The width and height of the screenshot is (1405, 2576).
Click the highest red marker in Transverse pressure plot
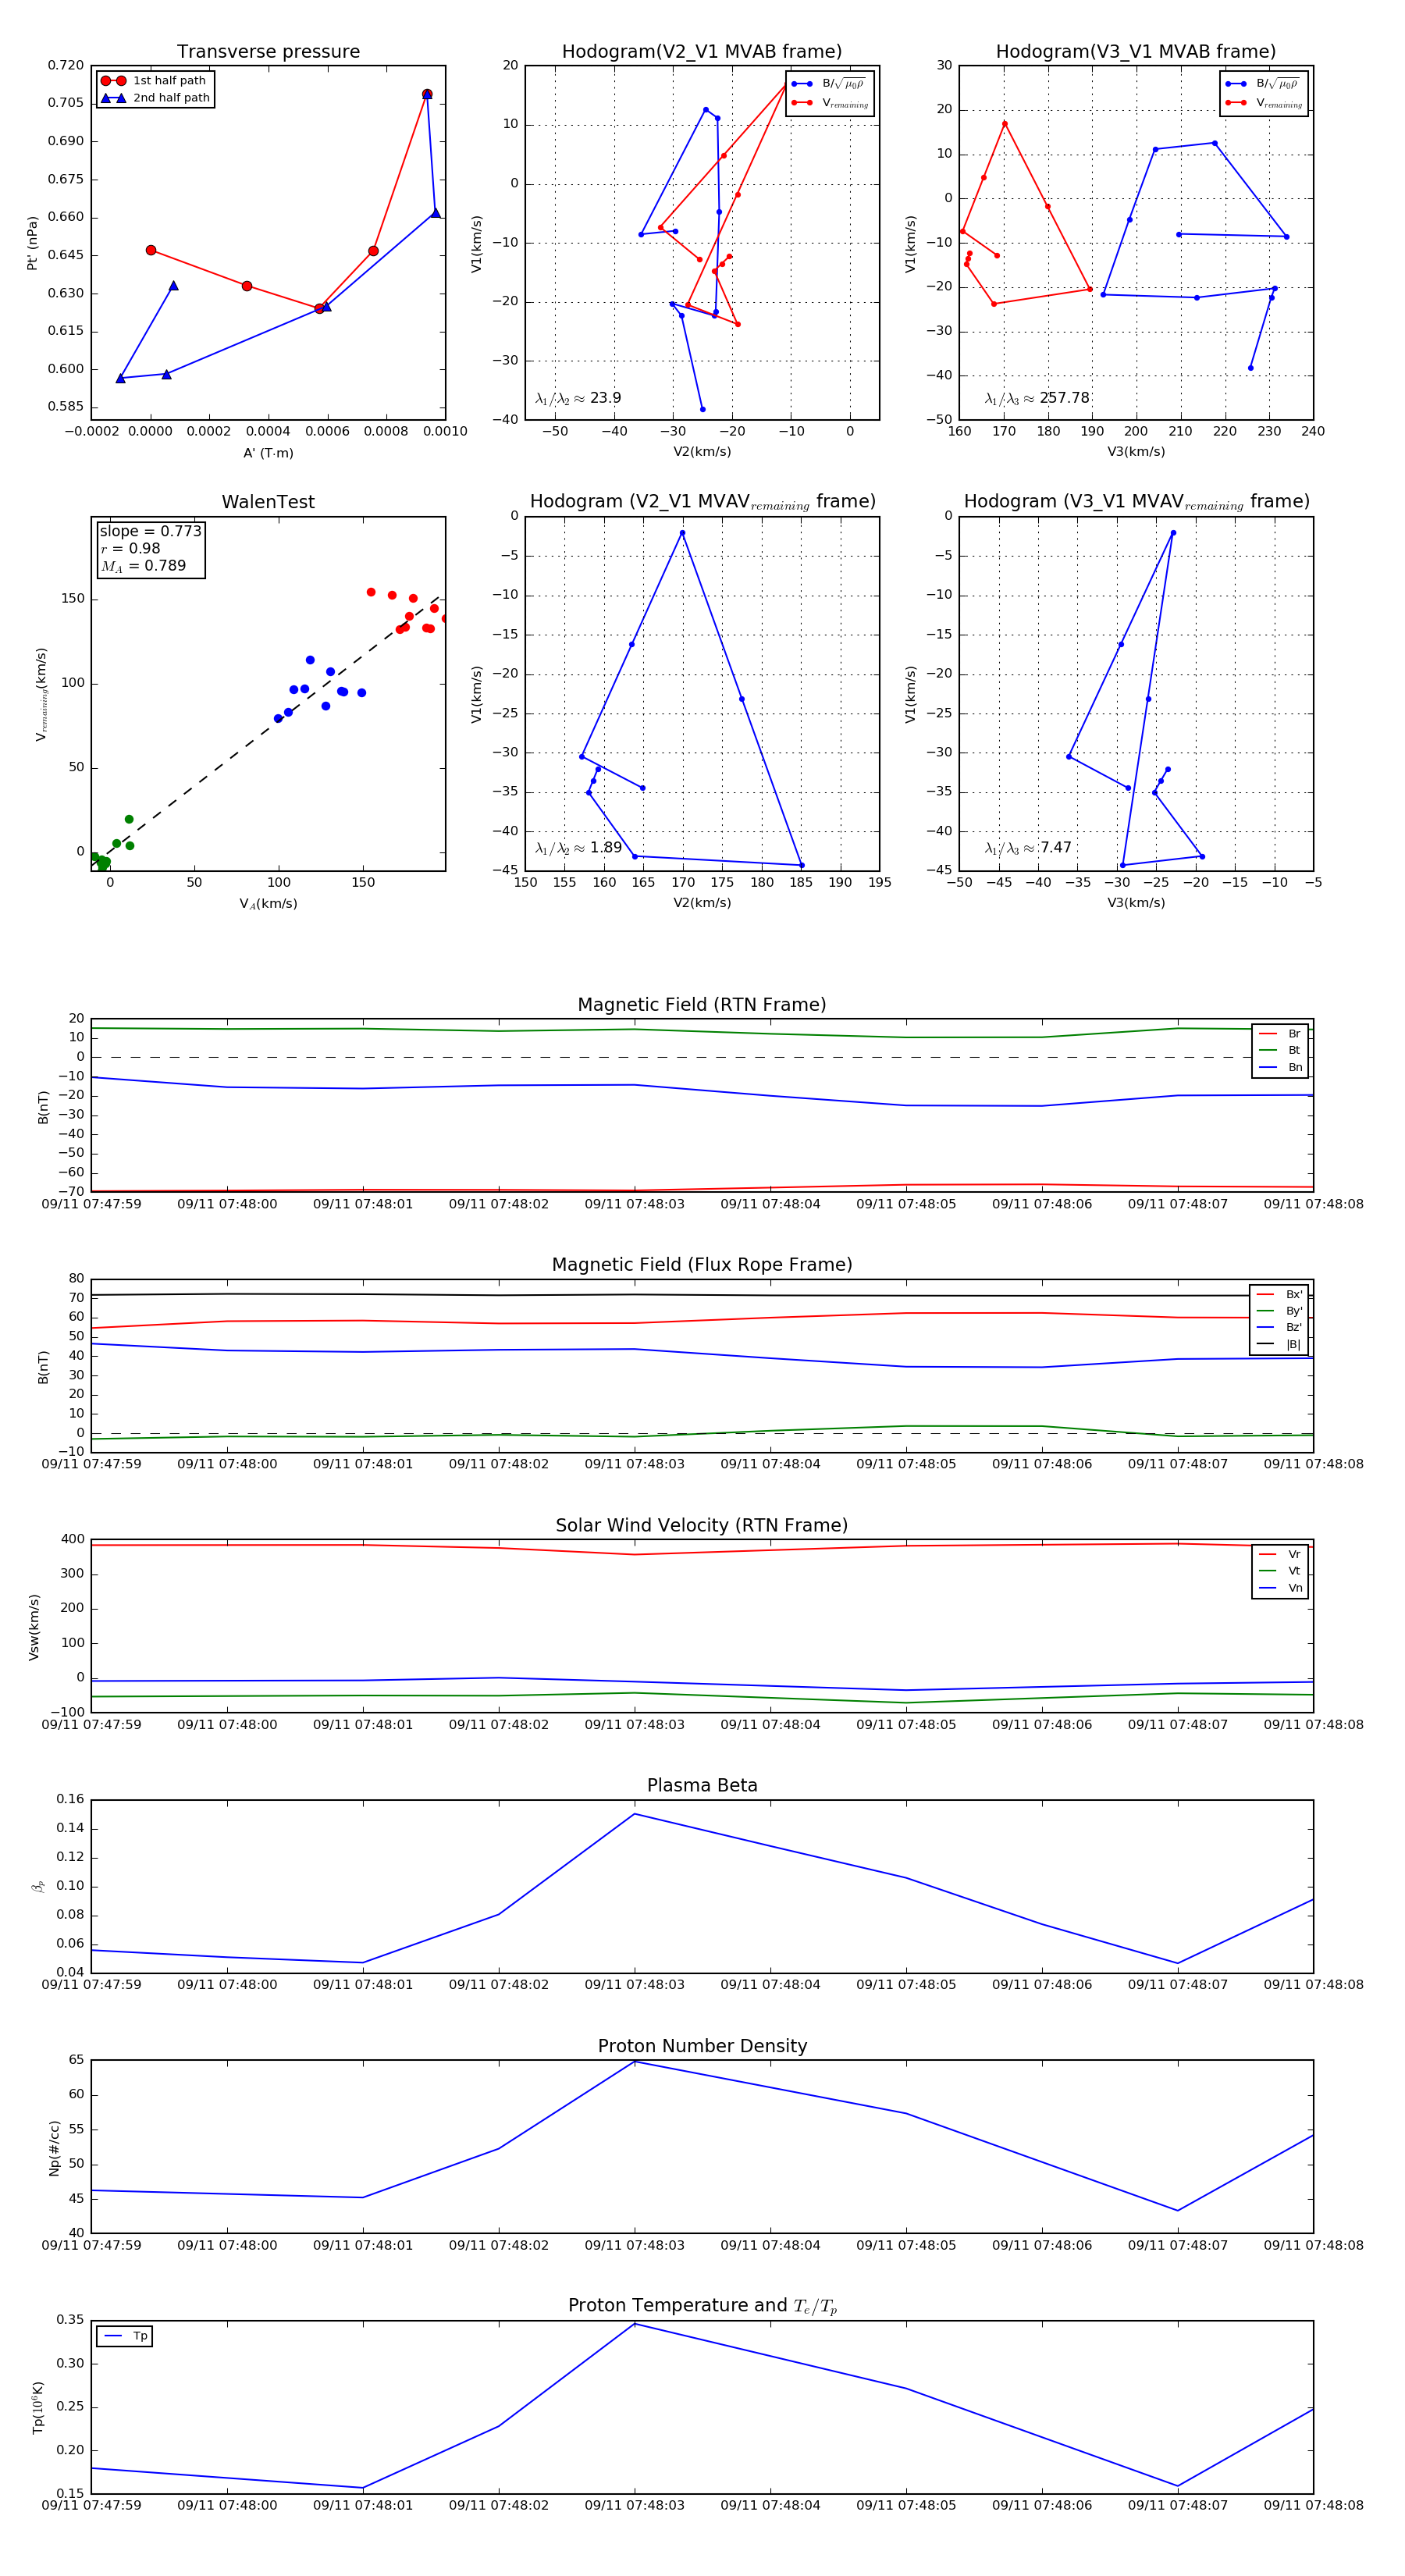tap(427, 95)
